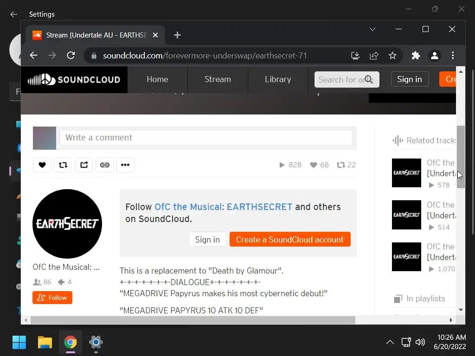Image resolution: width=475 pixels, height=356 pixels.
Task: Open related track thumbnail with 514 plays
Action: (x=406, y=215)
